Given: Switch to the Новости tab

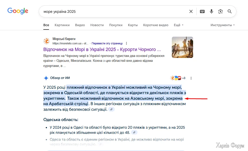Looking at the screenshot, I should click(97, 25).
